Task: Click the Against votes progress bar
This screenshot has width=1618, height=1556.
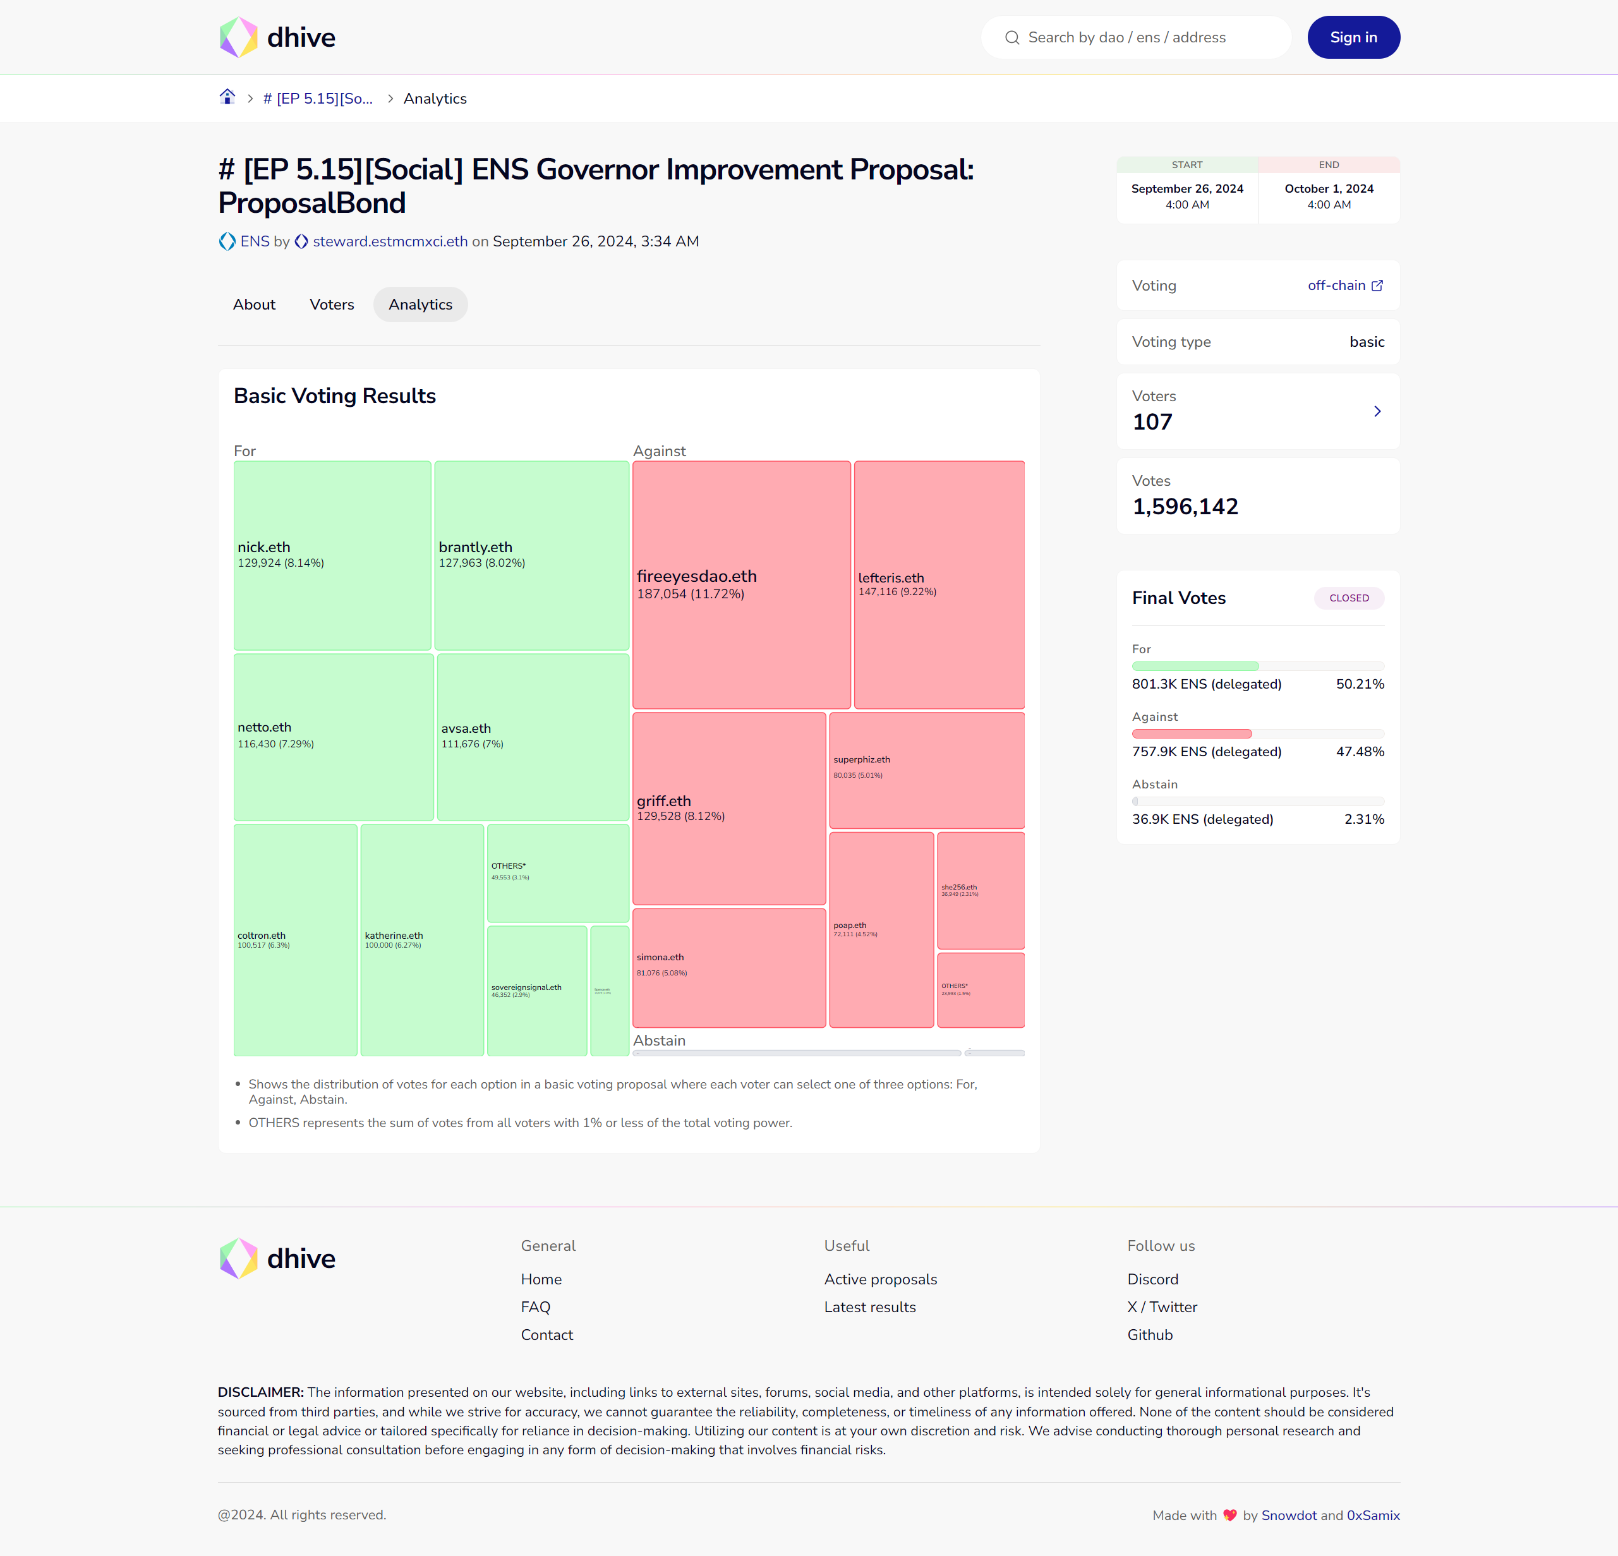Action: [1258, 734]
